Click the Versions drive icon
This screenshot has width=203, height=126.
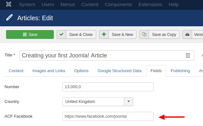187,34
